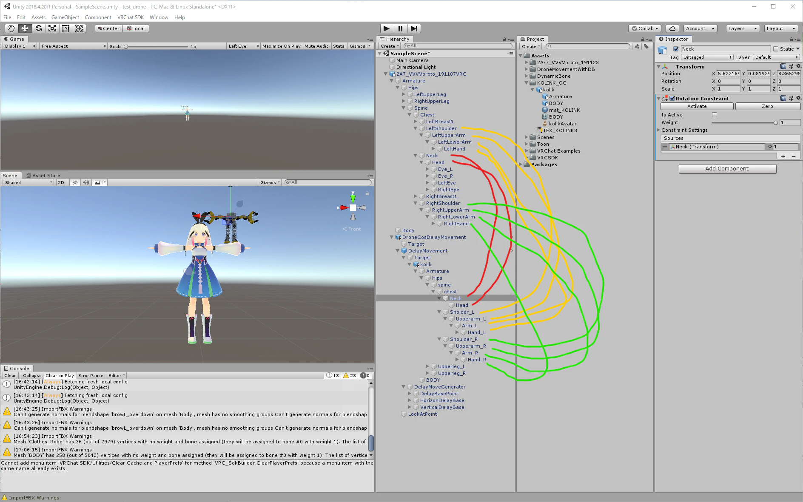Search project by asset label

646,46
